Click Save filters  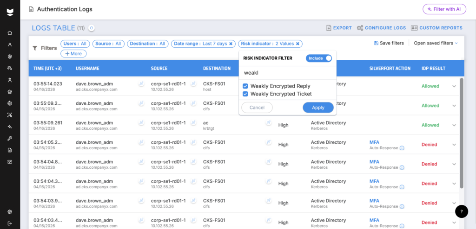click(389, 43)
